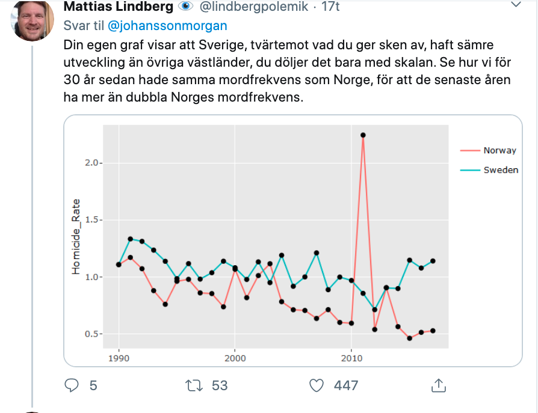Click the 53 retweets count
This screenshot has width=538, height=413.
(220, 385)
